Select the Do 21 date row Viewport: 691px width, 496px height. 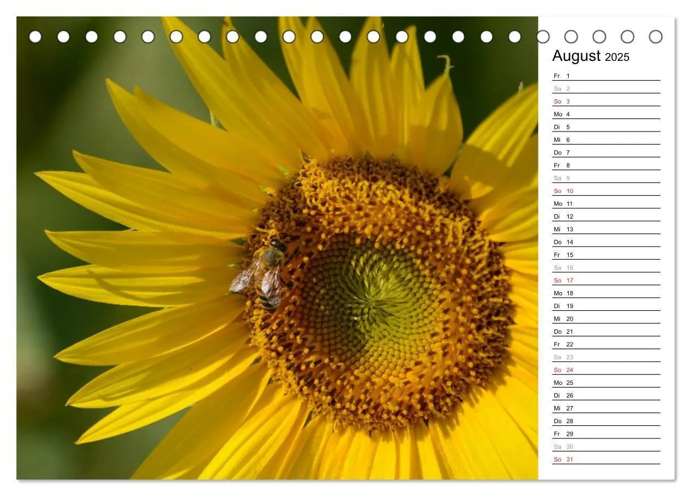click(606, 332)
